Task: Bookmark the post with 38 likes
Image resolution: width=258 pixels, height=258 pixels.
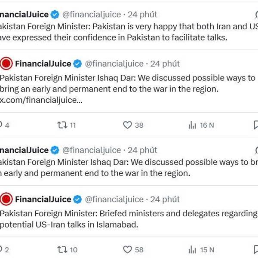Action: coord(255,125)
